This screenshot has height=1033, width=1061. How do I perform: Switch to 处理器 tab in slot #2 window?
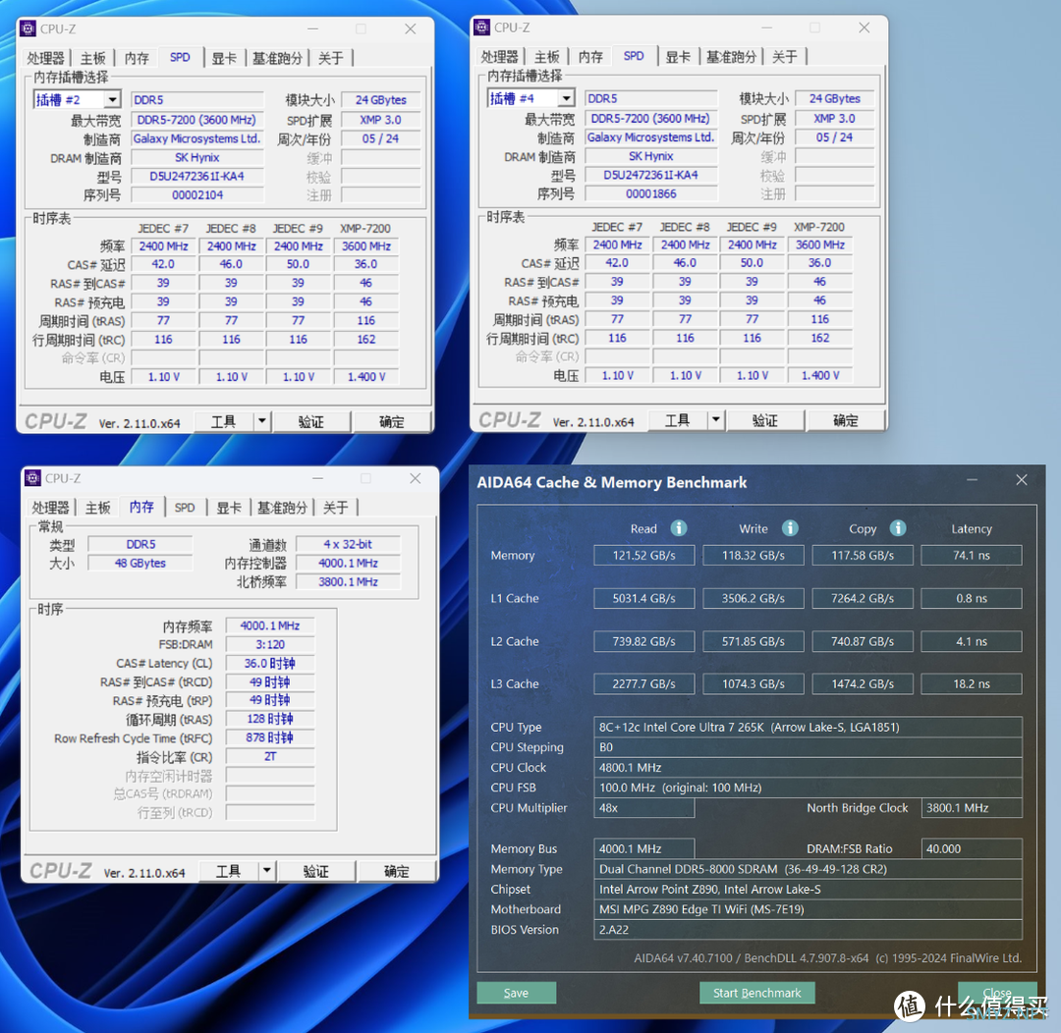pyautogui.click(x=45, y=58)
